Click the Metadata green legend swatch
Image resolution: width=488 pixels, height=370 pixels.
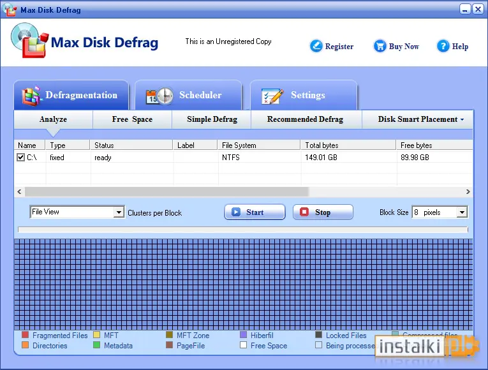click(96, 345)
